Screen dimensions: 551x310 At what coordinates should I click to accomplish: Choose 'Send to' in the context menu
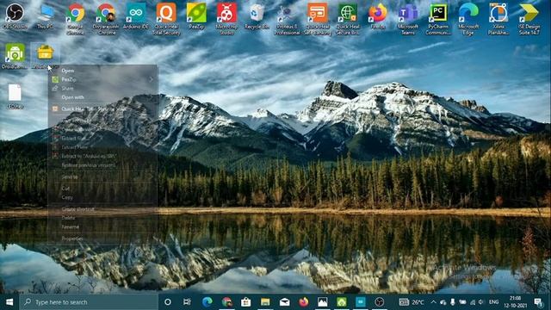(102, 177)
